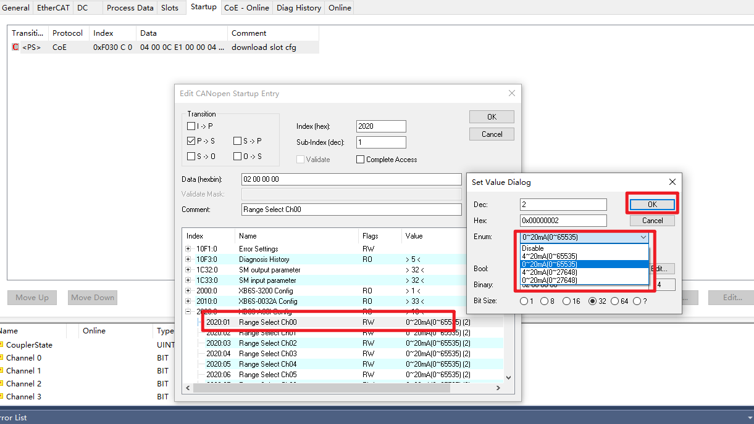The height and width of the screenshot is (424, 754).
Task: Click the red C icon on the startup entry row
Action: pos(15,47)
